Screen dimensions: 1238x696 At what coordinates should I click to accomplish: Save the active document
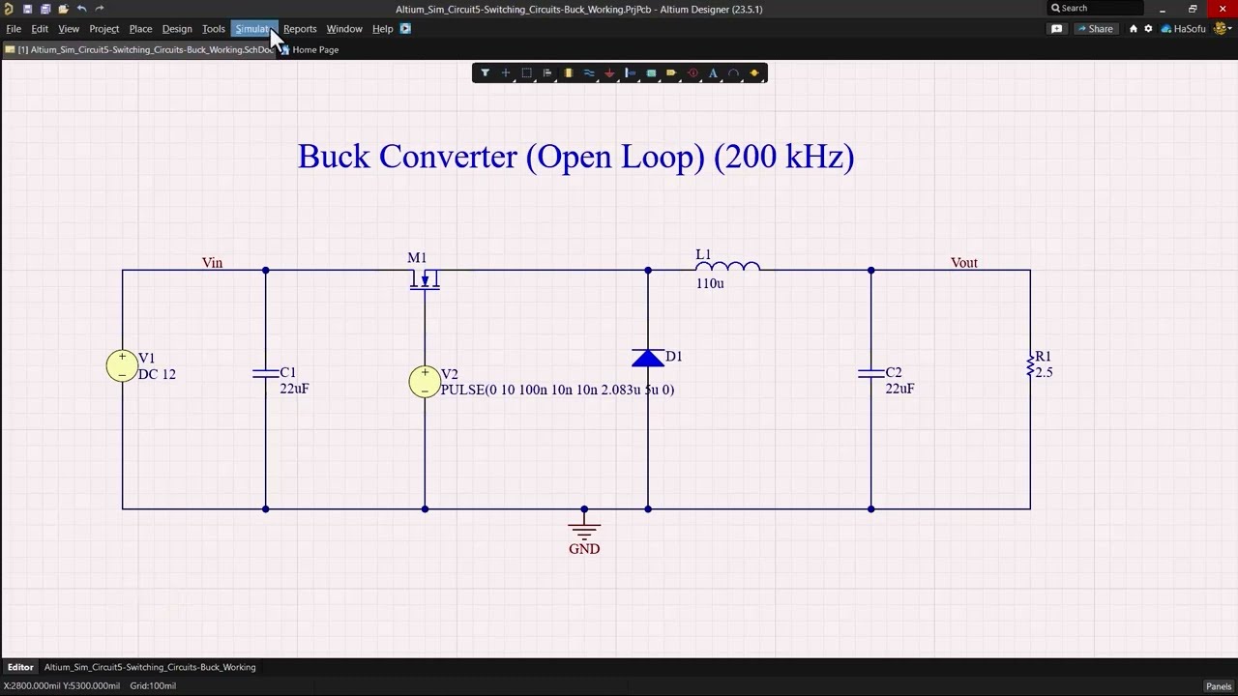click(x=27, y=9)
